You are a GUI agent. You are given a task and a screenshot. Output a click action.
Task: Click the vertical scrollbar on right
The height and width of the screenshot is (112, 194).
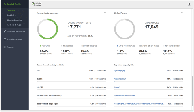point(192,91)
